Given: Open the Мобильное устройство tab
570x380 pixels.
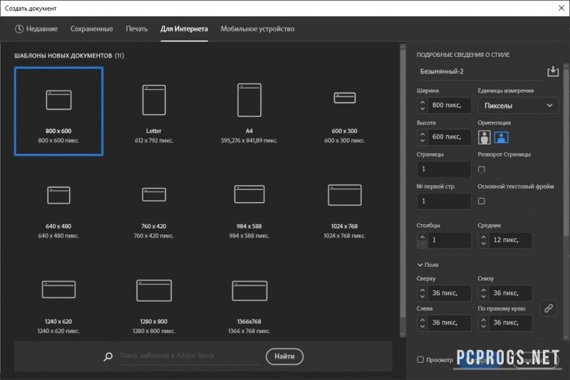Looking at the screenshot, I should 257,28.
